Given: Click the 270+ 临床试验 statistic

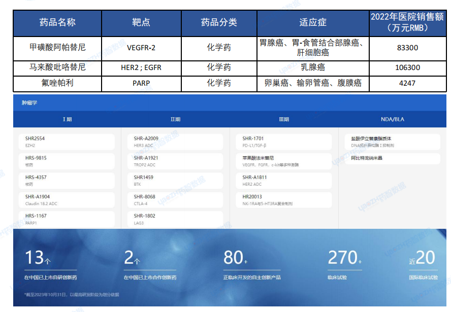Looking at the screenshot, I should point(345,265).
